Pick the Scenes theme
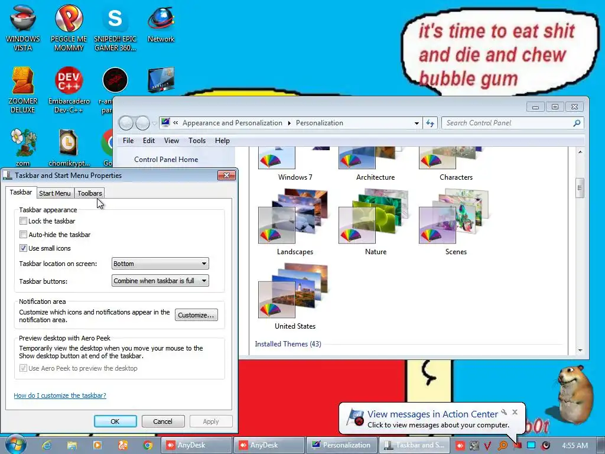The image size is (605, 454). pyautogui.click(x=456, y=222)
